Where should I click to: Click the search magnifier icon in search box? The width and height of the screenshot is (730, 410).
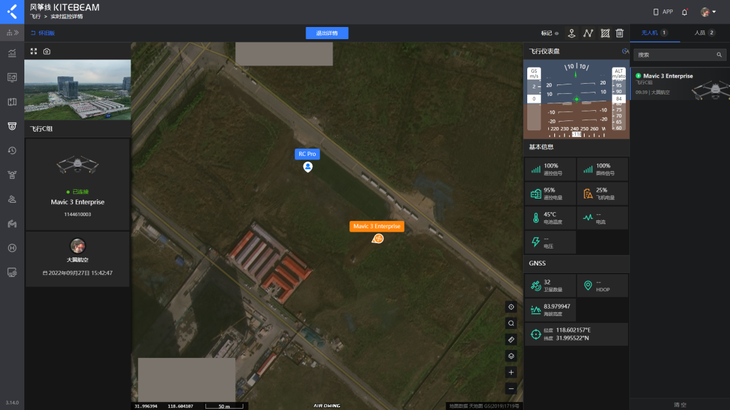coord(719,55)
